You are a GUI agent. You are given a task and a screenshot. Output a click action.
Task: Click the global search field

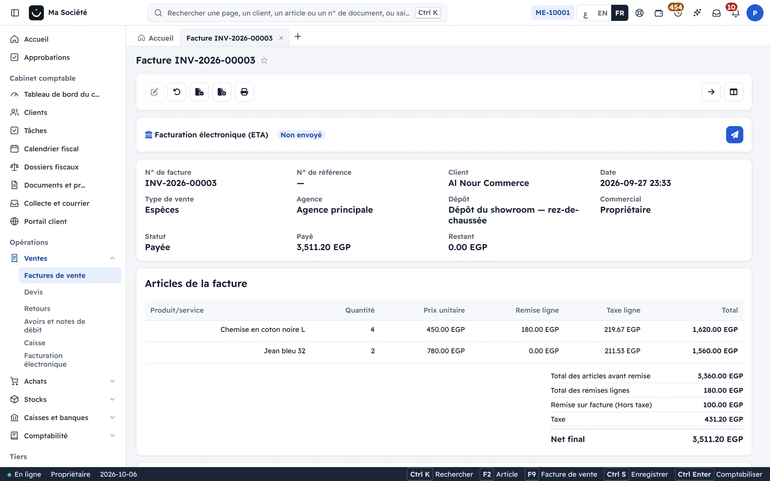click(297, 13)
